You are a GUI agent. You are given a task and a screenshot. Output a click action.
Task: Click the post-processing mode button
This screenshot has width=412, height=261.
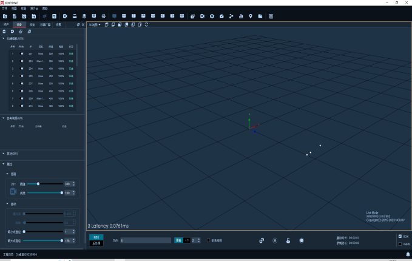(96, 243)
